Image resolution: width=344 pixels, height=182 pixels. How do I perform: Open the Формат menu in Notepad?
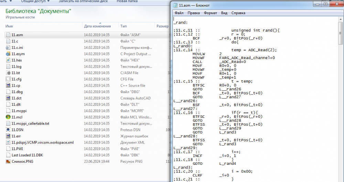coord(211,13)
